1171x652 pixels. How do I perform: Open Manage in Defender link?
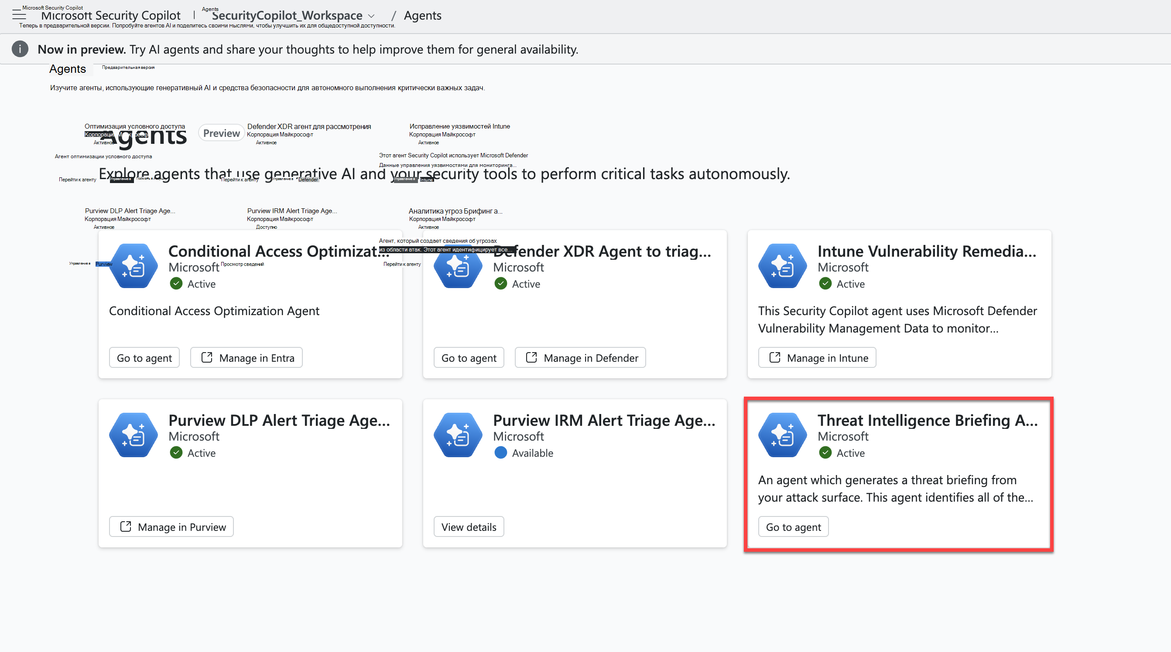click(x=580, y=358)
